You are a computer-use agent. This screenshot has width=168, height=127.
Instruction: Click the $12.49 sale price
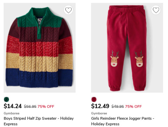tap(100, 106)
